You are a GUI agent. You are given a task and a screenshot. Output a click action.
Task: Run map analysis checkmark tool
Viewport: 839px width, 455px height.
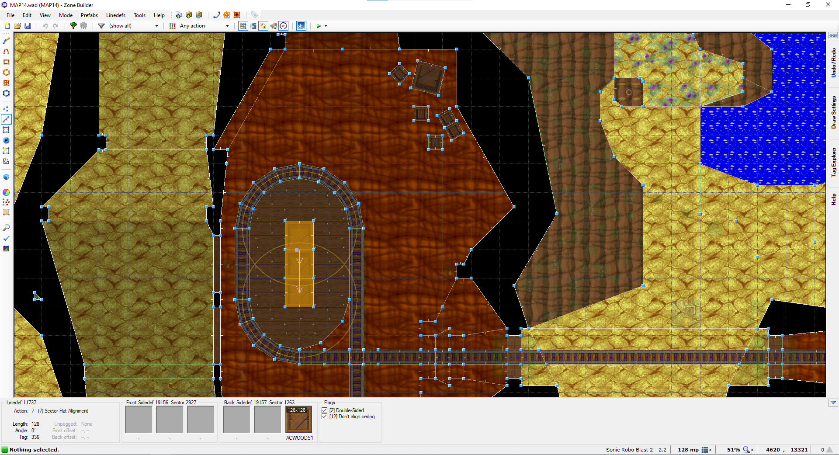[x=6, y=238]
